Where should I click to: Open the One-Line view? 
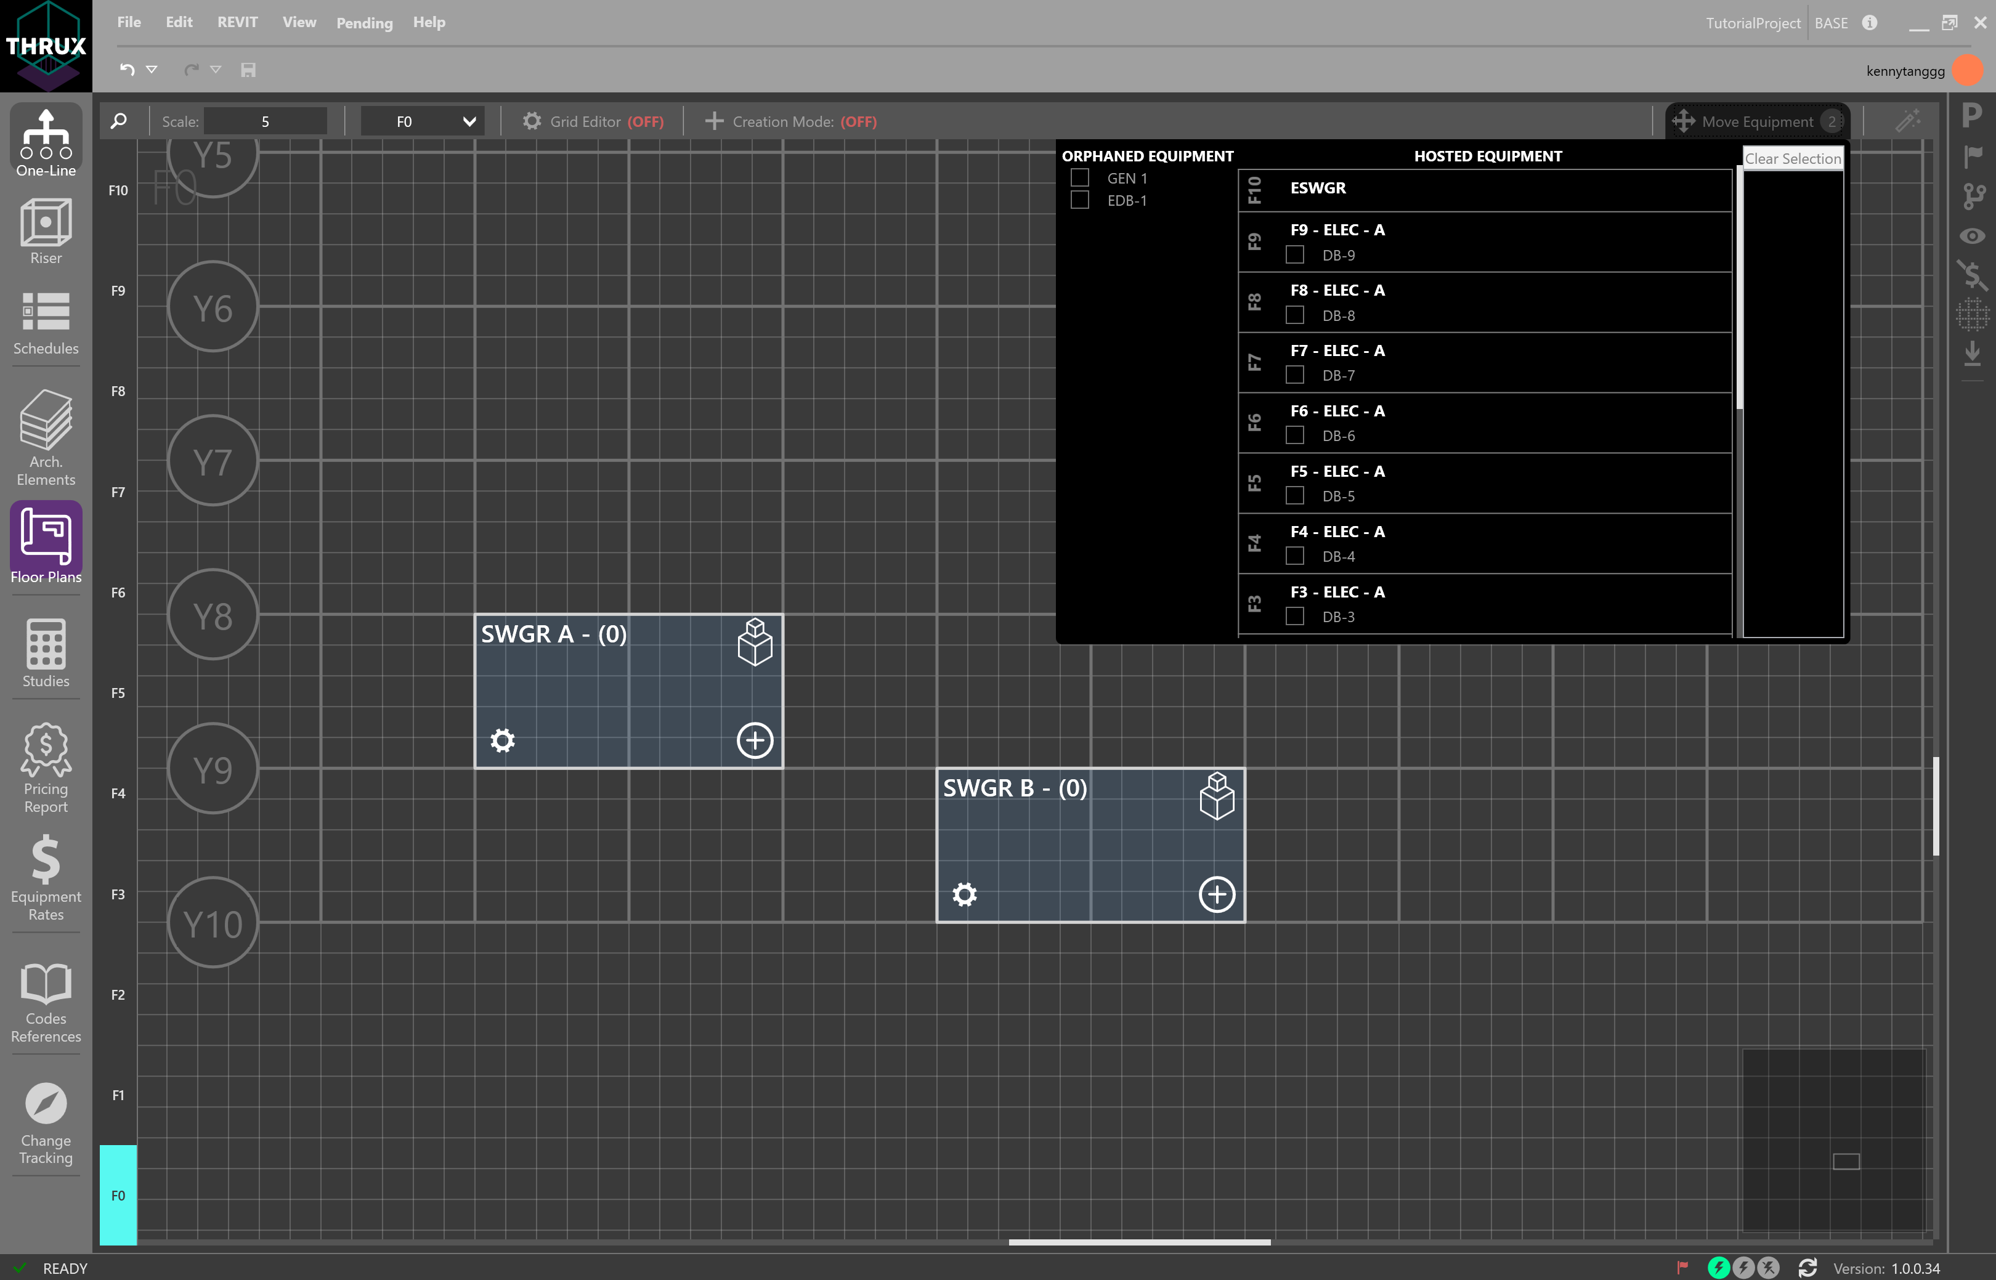pyautogui.click(x=45, y=141)
